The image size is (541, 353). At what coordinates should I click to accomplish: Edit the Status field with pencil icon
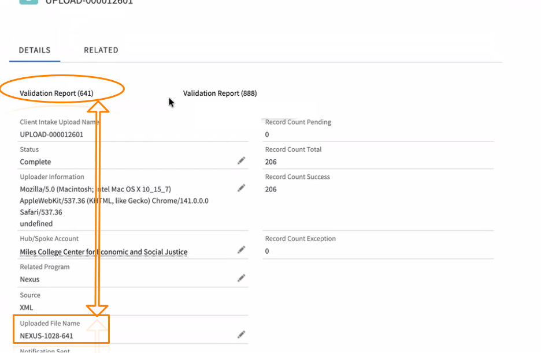(x=242, y=160)
